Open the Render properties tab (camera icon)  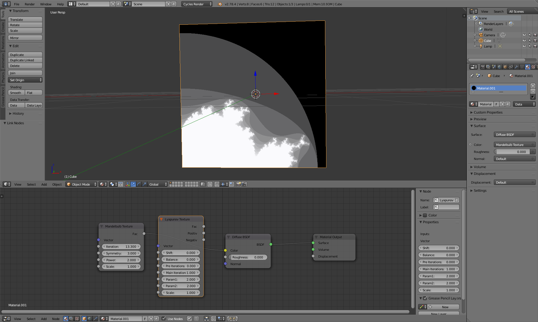click(483, 67)
